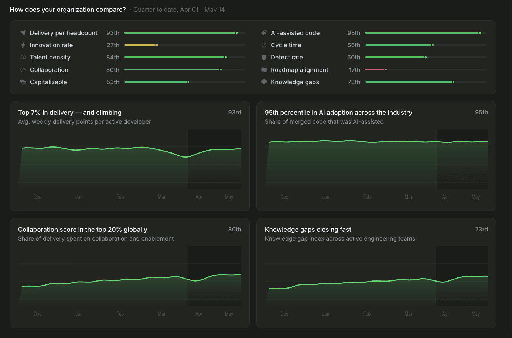Click the yellow Innovation rate percentile bar
The image size is (512, 338).
pyautogui.click(x=185, y=45)
